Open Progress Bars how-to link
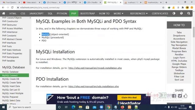 point(179,51)
